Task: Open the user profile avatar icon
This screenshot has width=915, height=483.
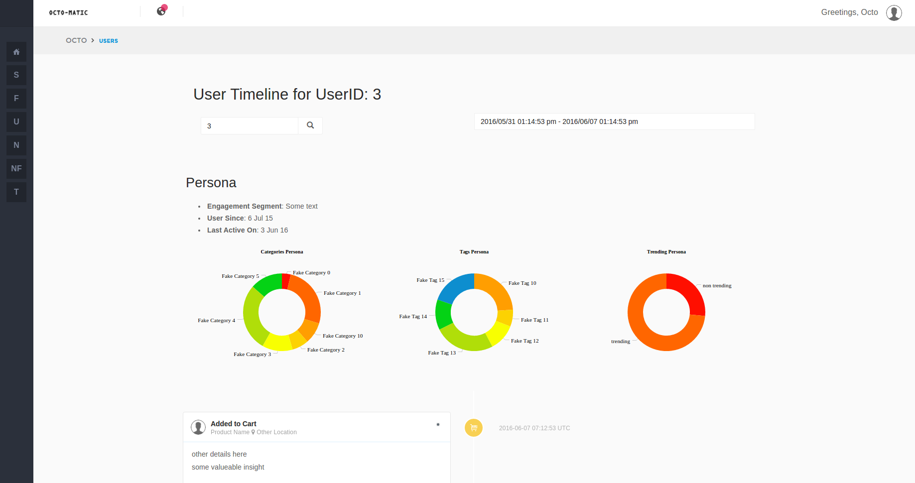Action: 894,13
